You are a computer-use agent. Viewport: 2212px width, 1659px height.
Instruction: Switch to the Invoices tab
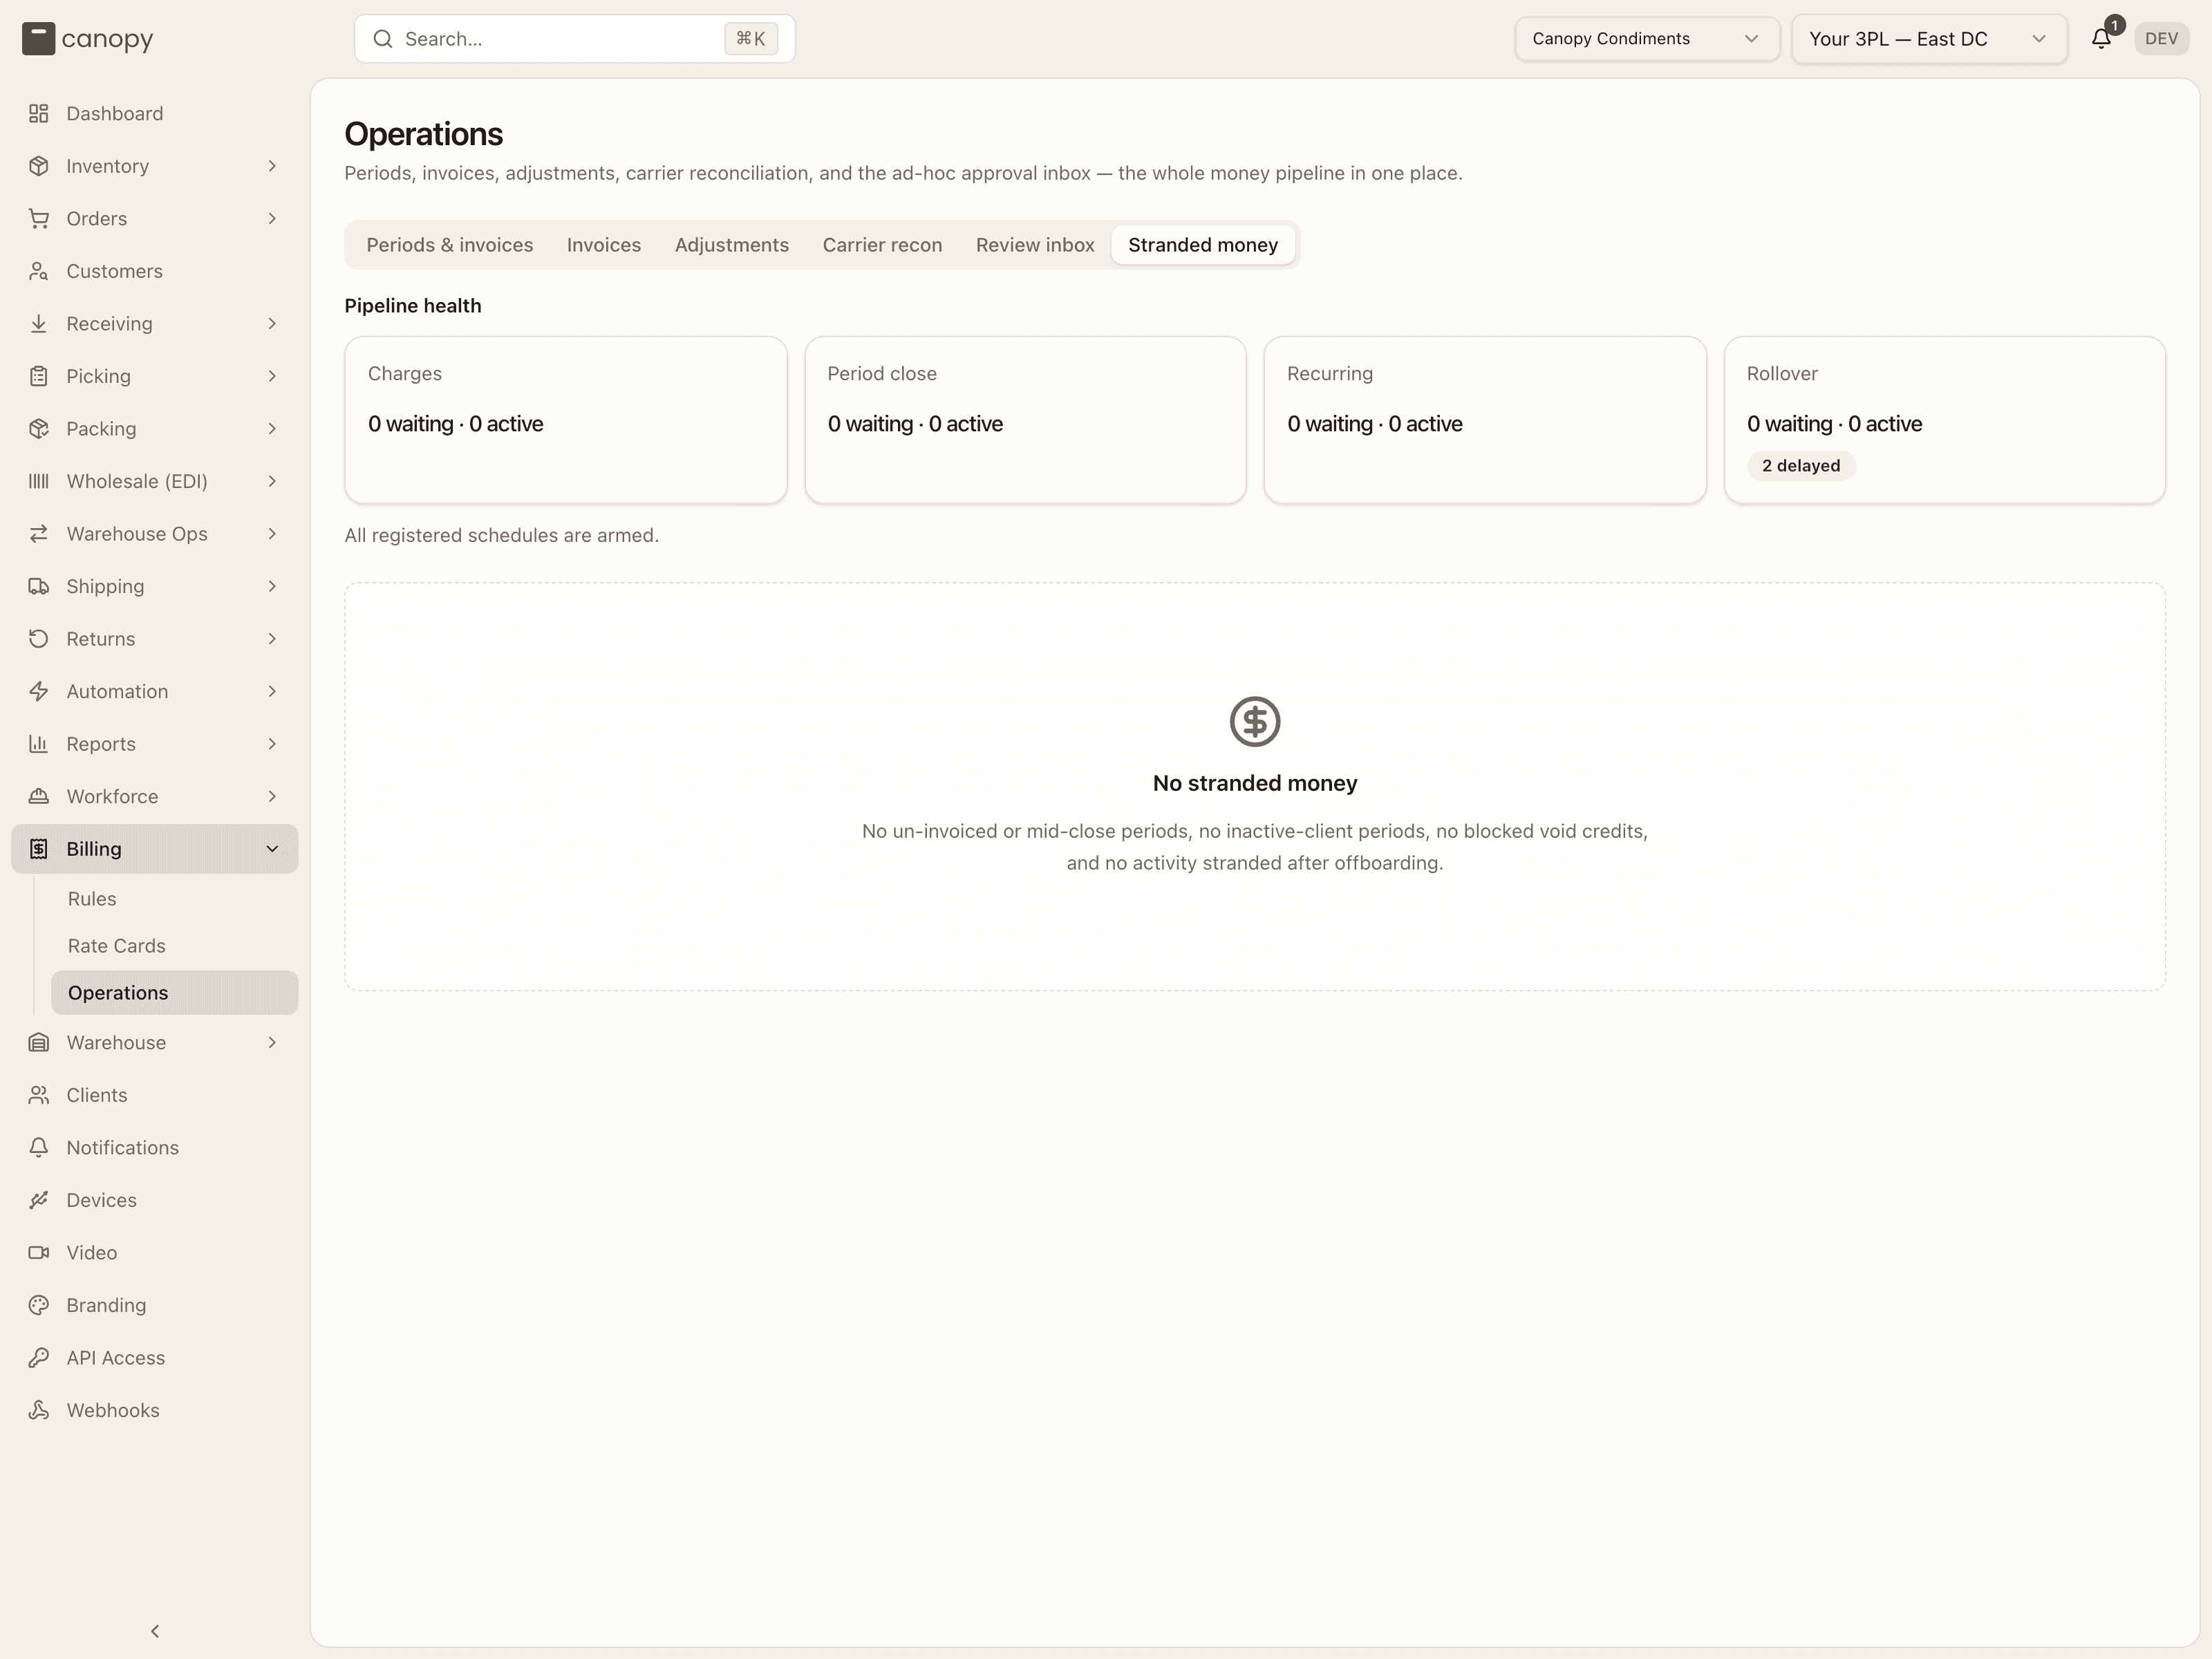[x=603, y=245]
